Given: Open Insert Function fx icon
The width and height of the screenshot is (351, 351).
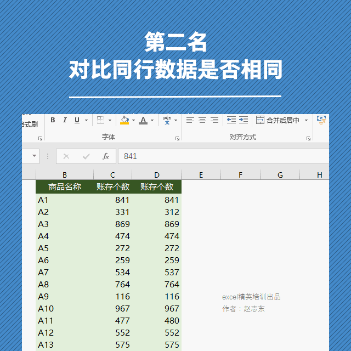Looking at the screenshot, I should point(106,156).
